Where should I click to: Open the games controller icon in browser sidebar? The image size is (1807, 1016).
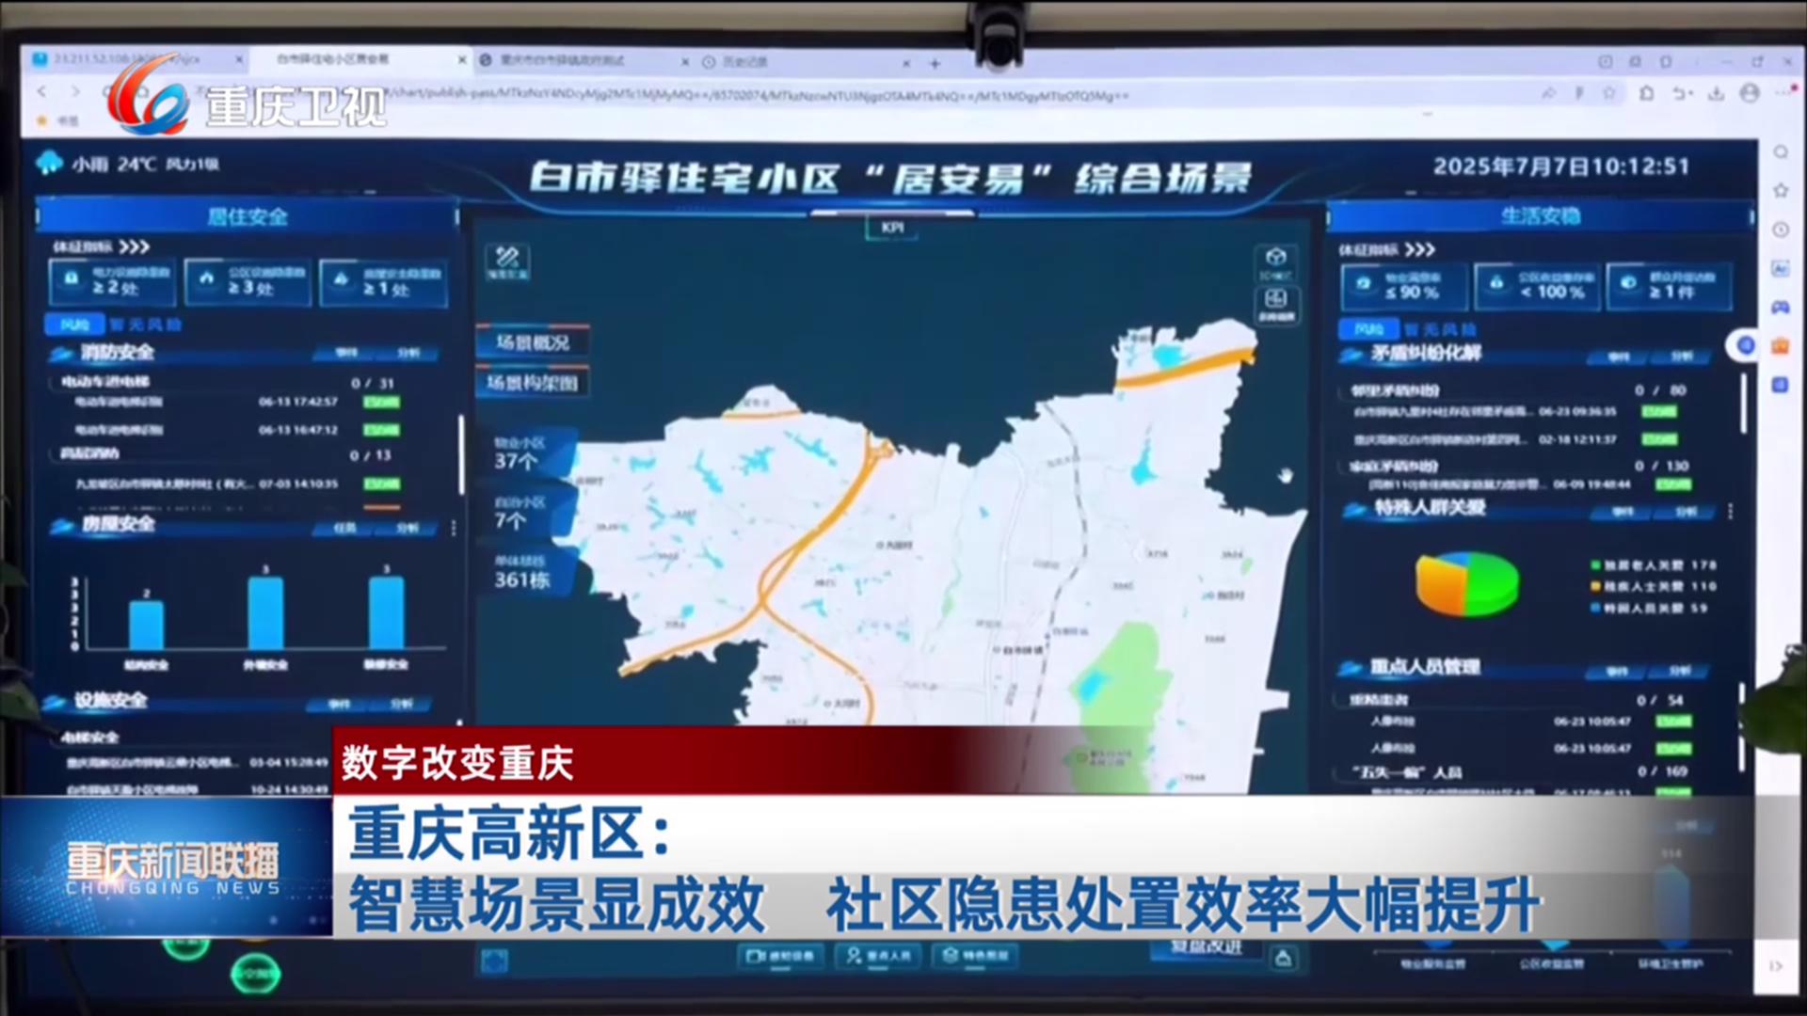[x=1780, y=308]
